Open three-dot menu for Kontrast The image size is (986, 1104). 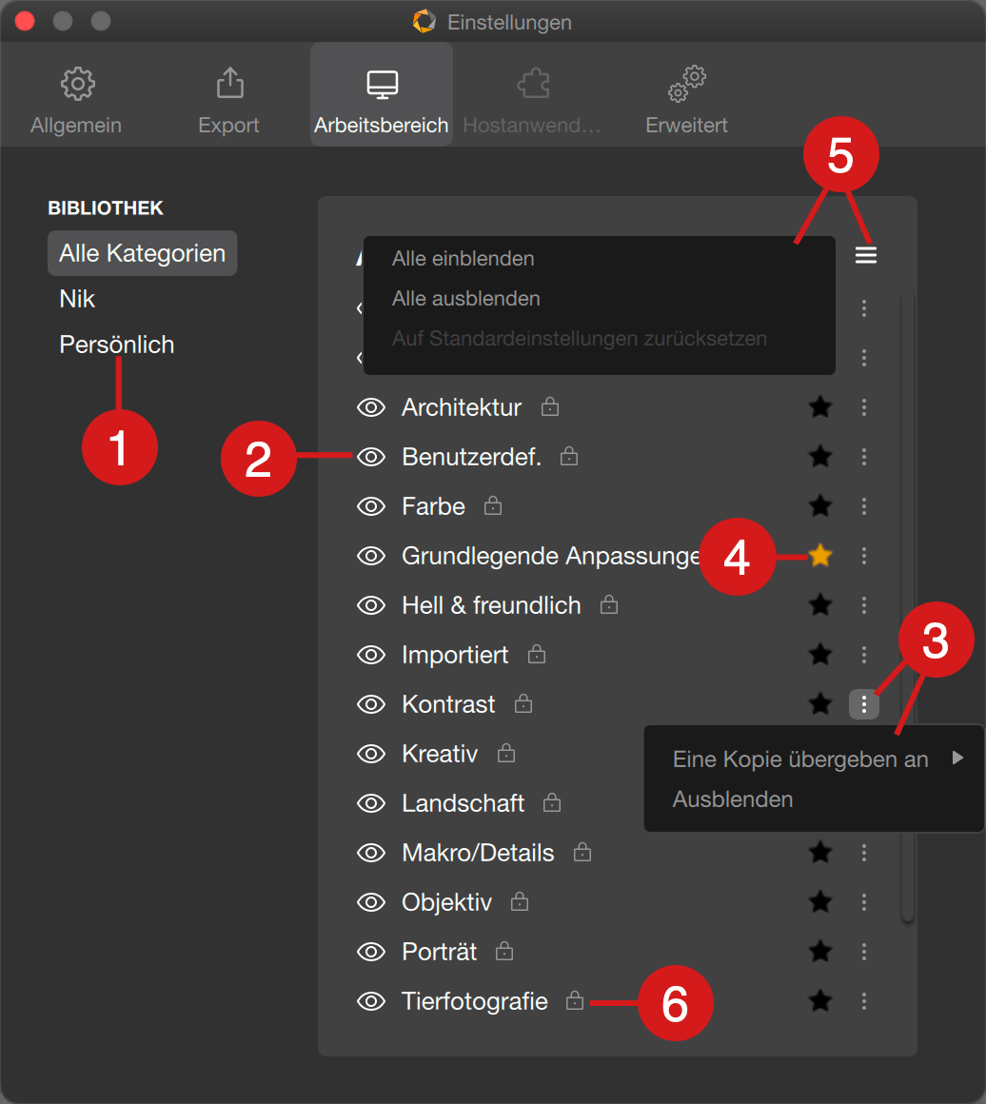click(864, 704)
